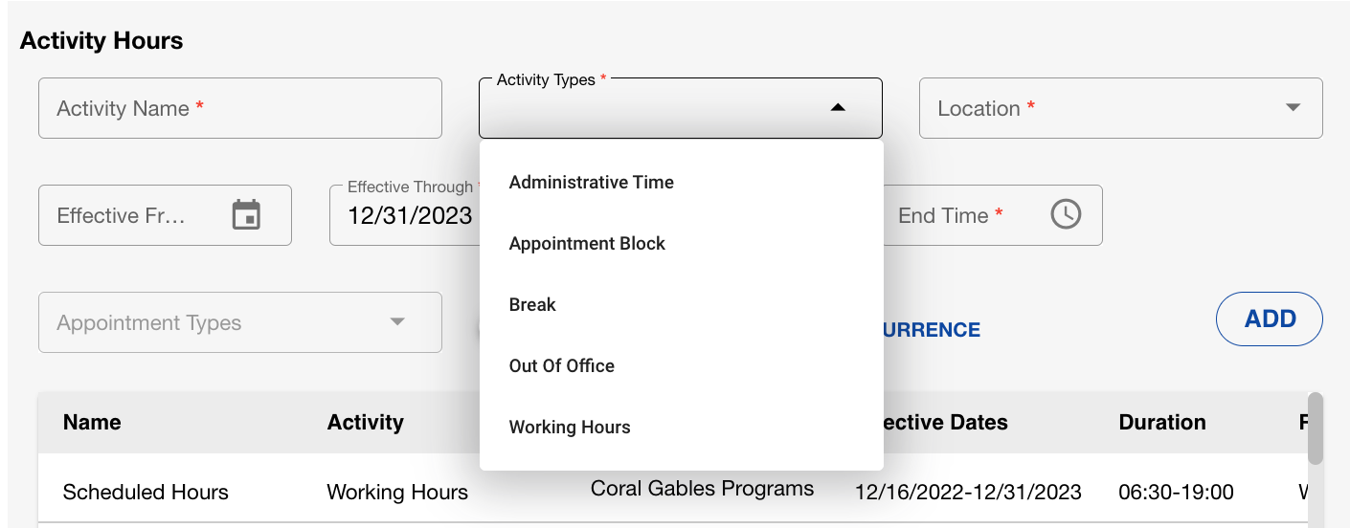
Task: Click the Recurrence link
Action: pos(931,330)
